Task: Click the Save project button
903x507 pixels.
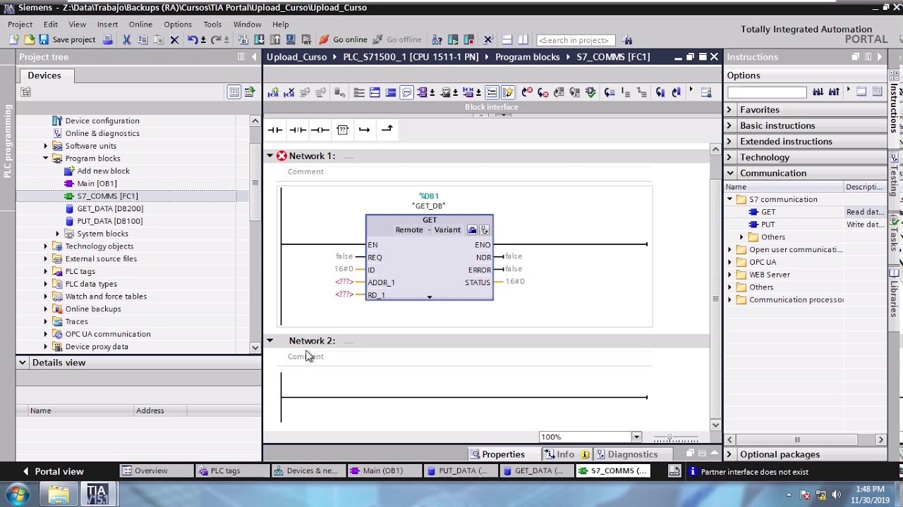Action: click(66, 39)
